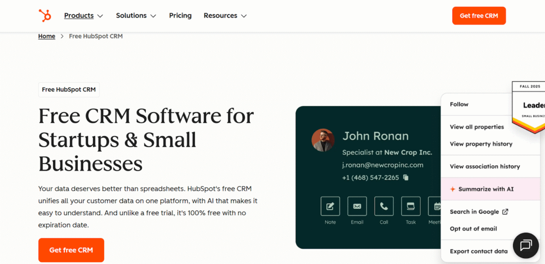545x264 pixels.
Task: Follow the Home breadcrumb link
Action: pyautogui.click(x=47, y=36)
